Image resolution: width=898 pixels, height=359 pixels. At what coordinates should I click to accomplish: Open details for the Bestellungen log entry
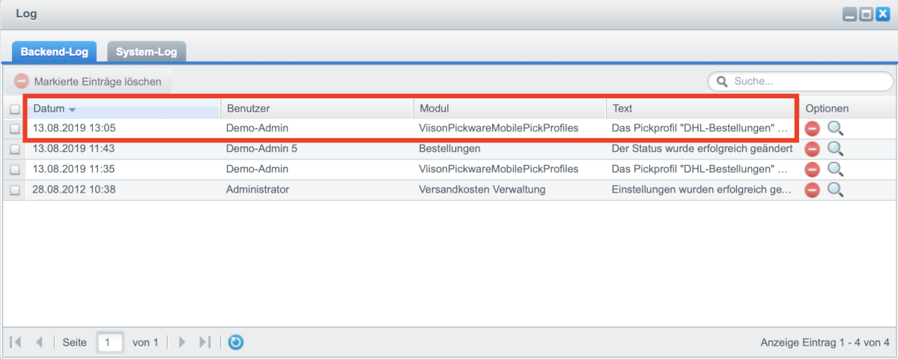(836, 149)
